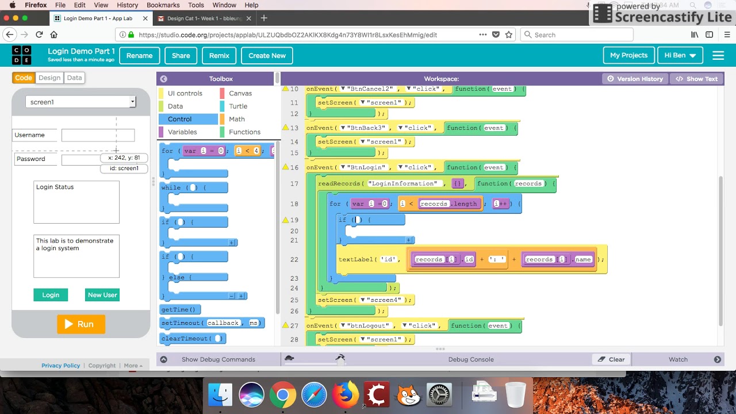736x414 pixels.
Task: Select the Canvas toolbox category
Action: 240,93
